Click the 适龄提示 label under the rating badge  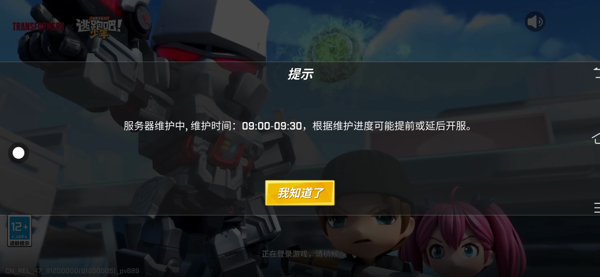(19, 243)
